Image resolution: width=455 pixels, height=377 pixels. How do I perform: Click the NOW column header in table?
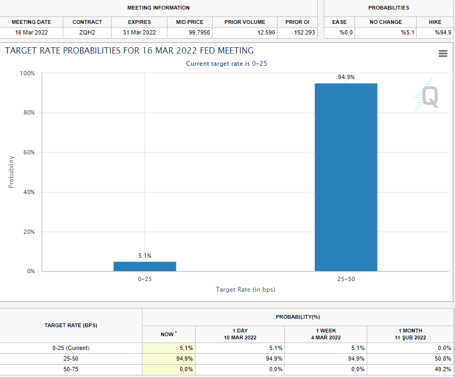(x=168, y=334)
